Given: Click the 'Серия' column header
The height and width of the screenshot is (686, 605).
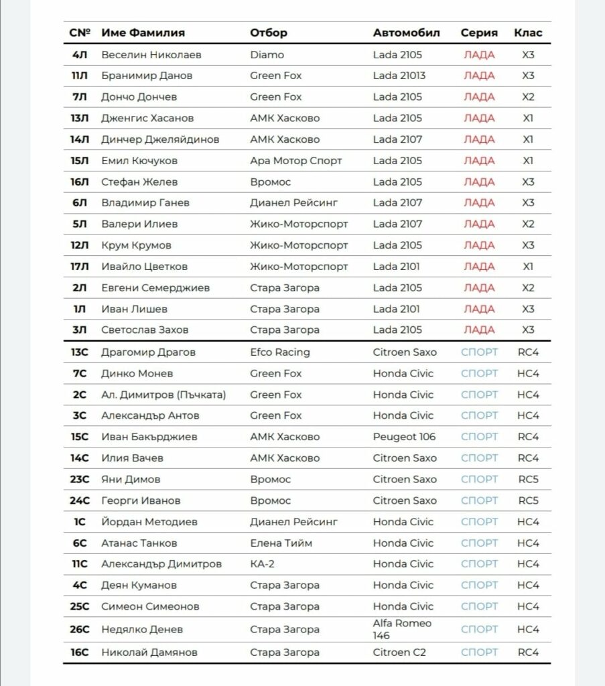Looking at the screenshot, I should [x=479, y=33].
